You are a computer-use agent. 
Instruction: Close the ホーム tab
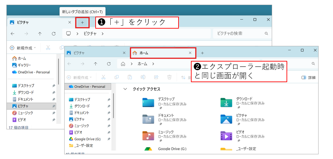pyautogui.click(x=190, y=53)
